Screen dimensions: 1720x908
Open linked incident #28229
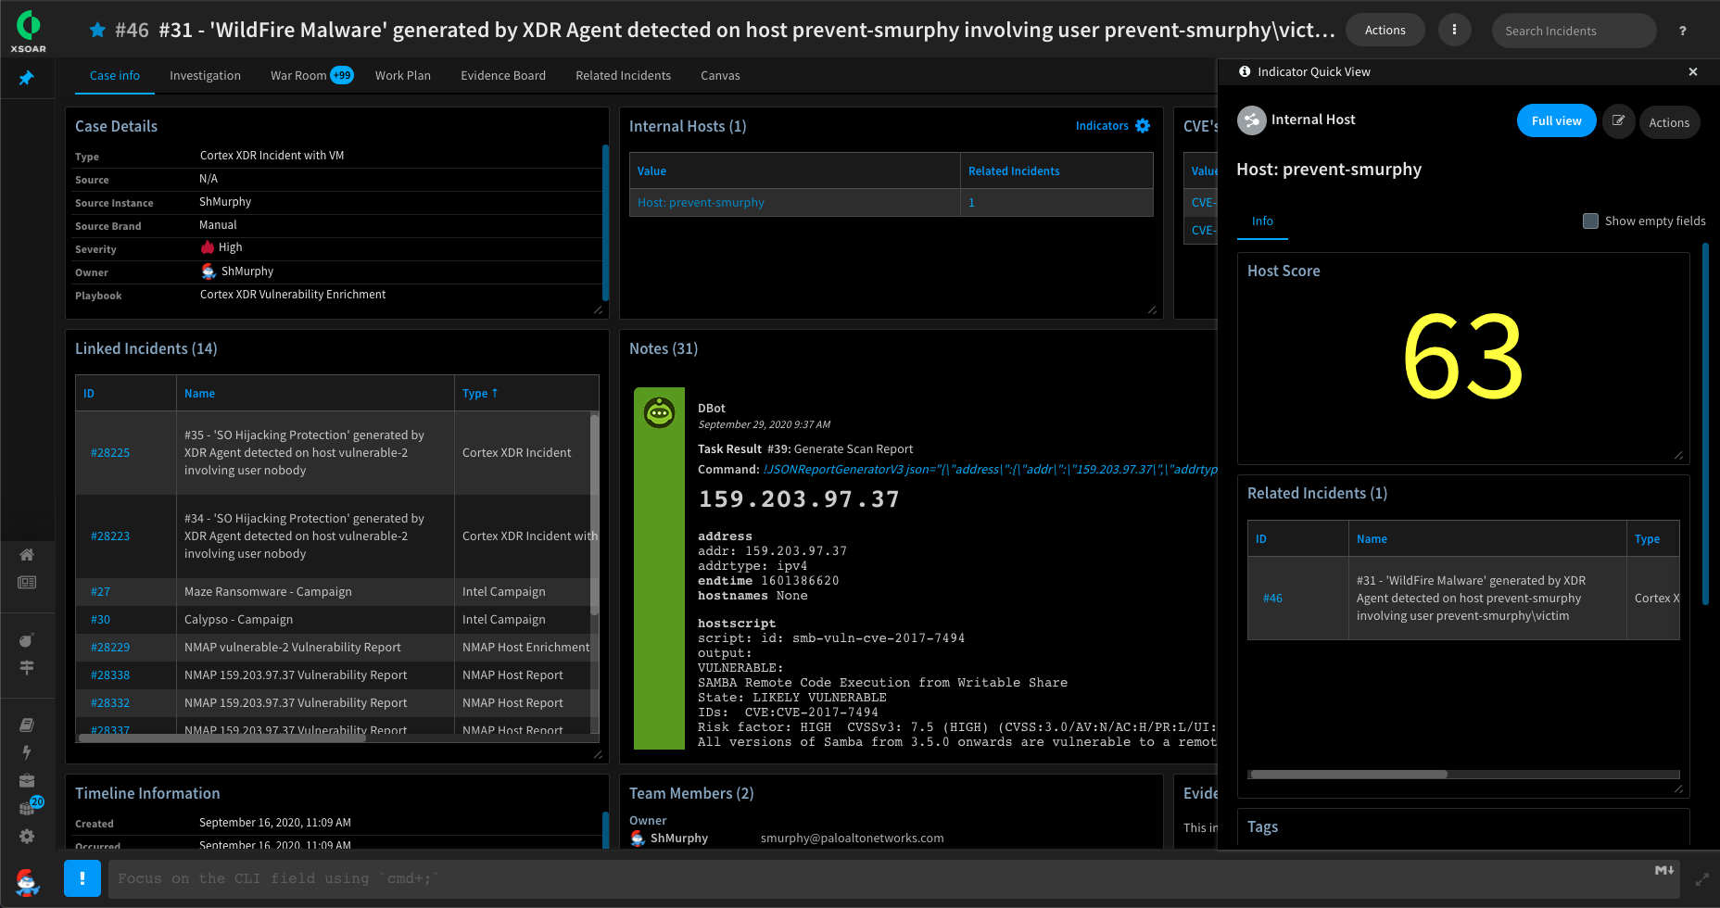(x=110, y=648)
